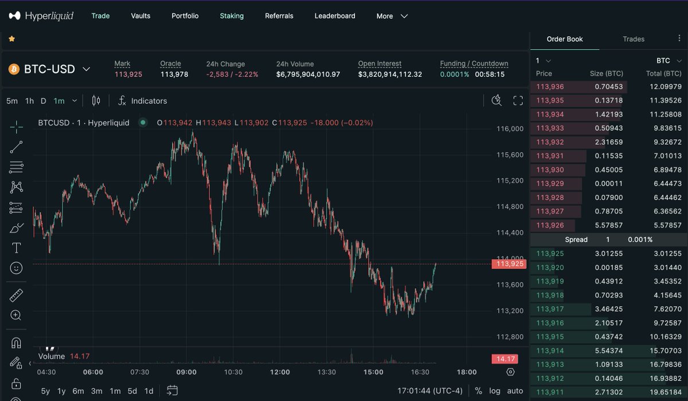The image size is (688, 401).
Task: Open the Trade page
Action: tap(100, 16)
